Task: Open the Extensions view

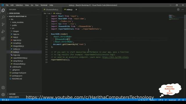Action: pyautogui.click(x=3, y=38)
